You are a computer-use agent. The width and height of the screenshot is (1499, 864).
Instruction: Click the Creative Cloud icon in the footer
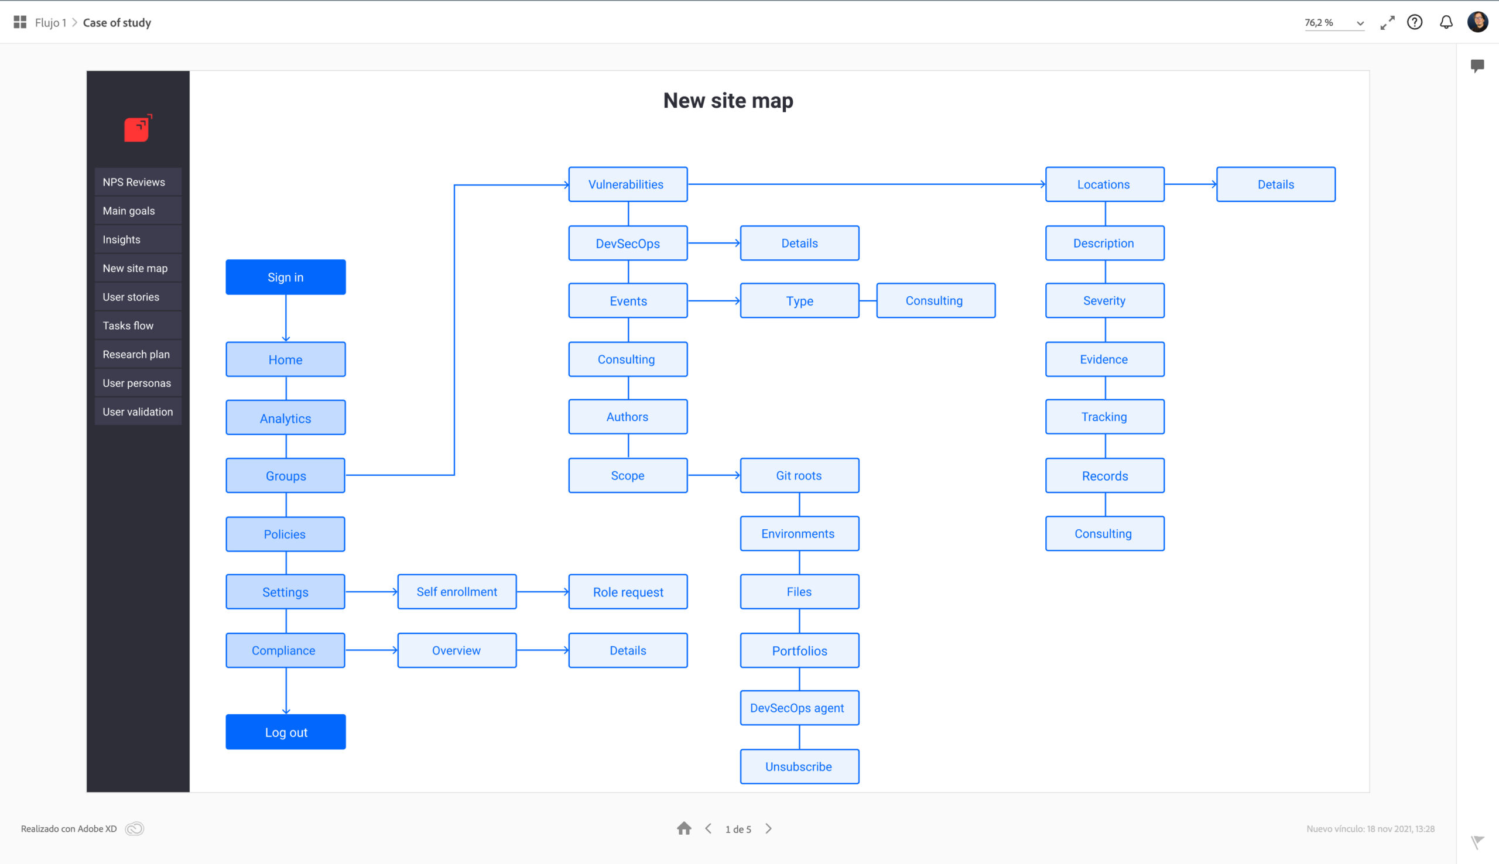pos(135,828)
